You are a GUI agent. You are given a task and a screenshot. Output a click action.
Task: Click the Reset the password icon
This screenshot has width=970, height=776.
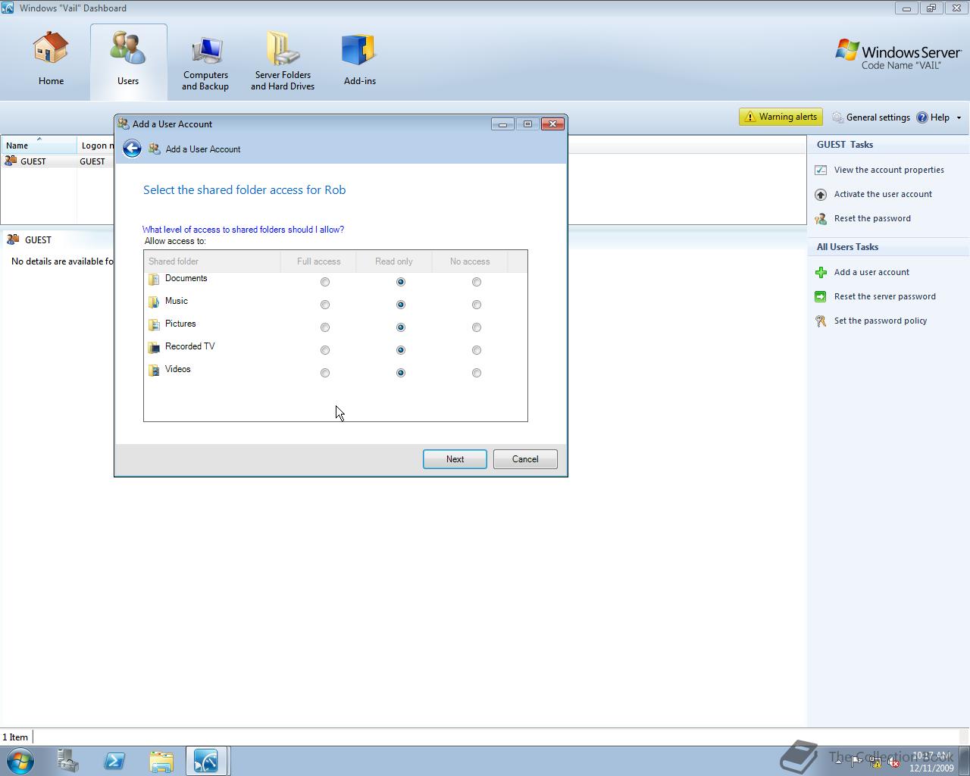[x=821, y=218]
